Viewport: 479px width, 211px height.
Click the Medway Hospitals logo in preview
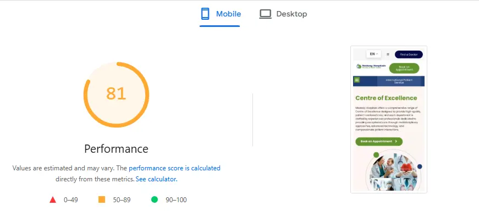click(371, 66)
